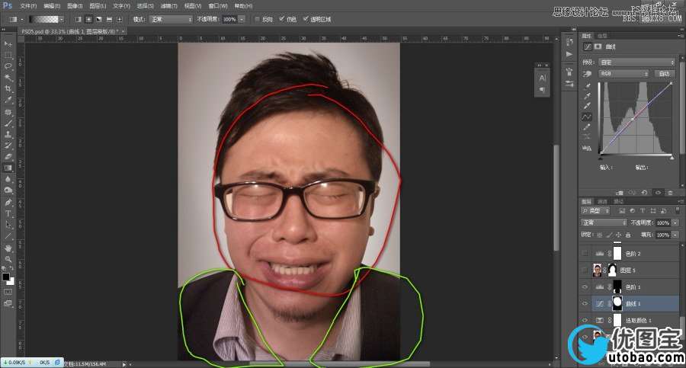Select the Dodge tool

point(8,190)
